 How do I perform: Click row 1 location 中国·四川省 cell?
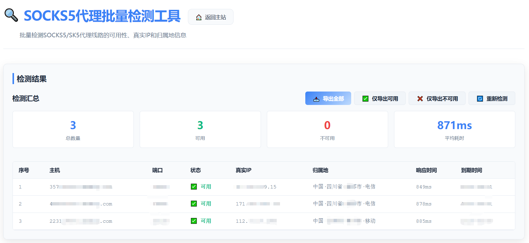[x=344, y=187]
